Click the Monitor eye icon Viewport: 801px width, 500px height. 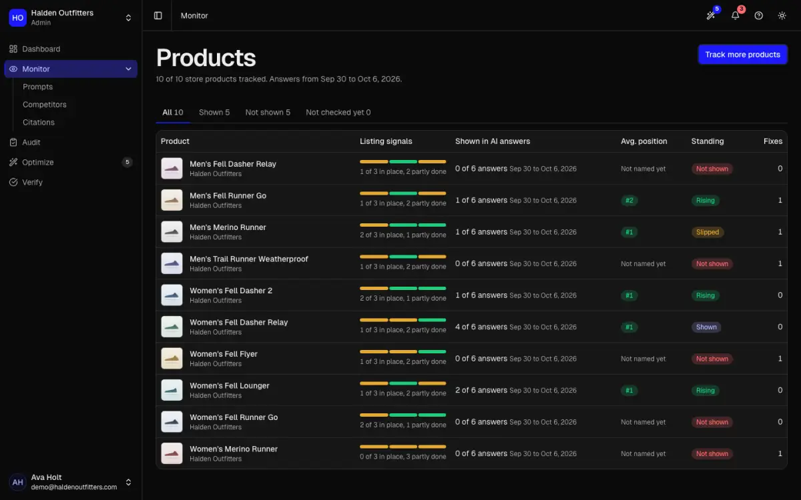coord(13,69)
